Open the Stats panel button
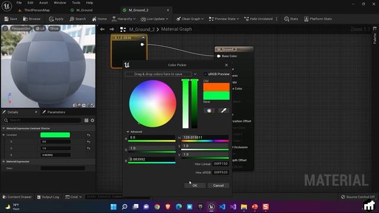379x213 pixels. pos(291,19)
